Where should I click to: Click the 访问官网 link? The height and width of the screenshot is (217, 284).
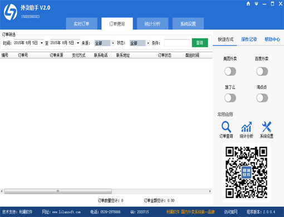tap(231, 212)
